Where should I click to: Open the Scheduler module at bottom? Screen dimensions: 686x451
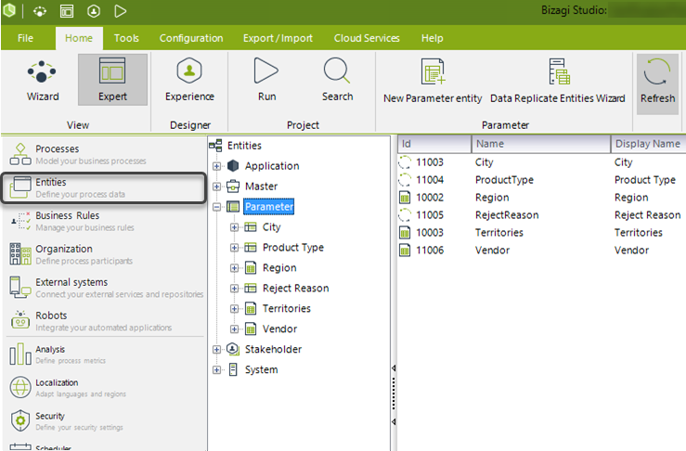tap(104, 447)
